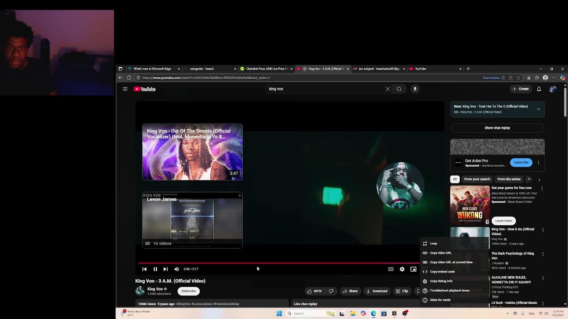Open the YouTube hamburger guide menu

coord(125,89)
